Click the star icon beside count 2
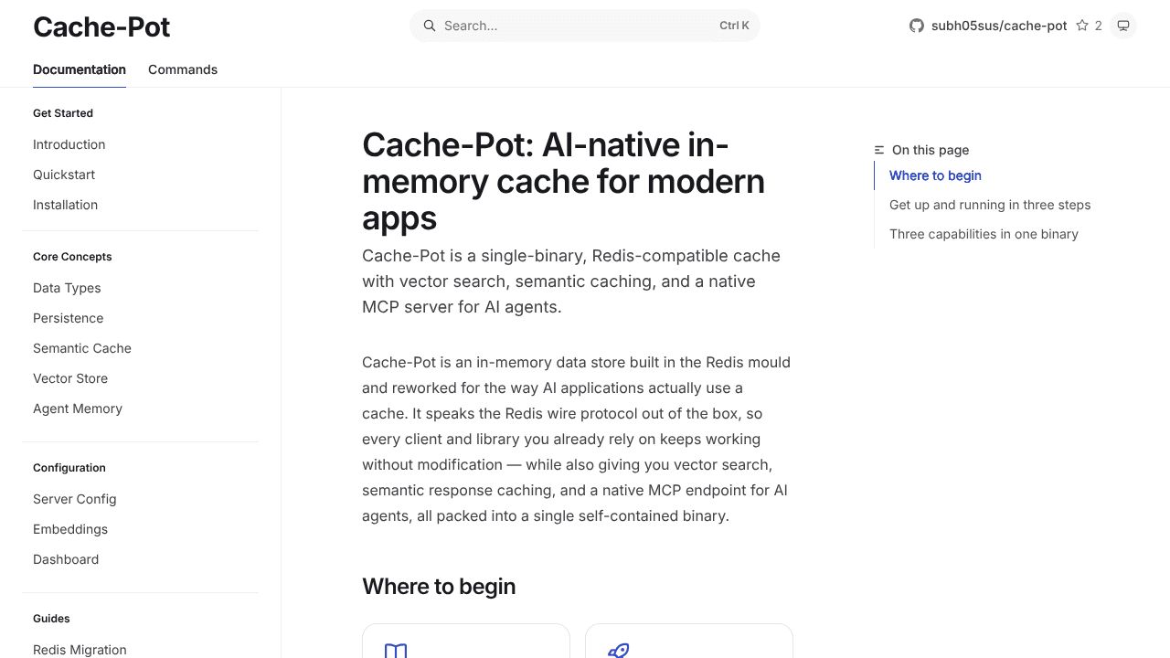The width and height of the screenshot is (1170, 658). click(1082, 26)
